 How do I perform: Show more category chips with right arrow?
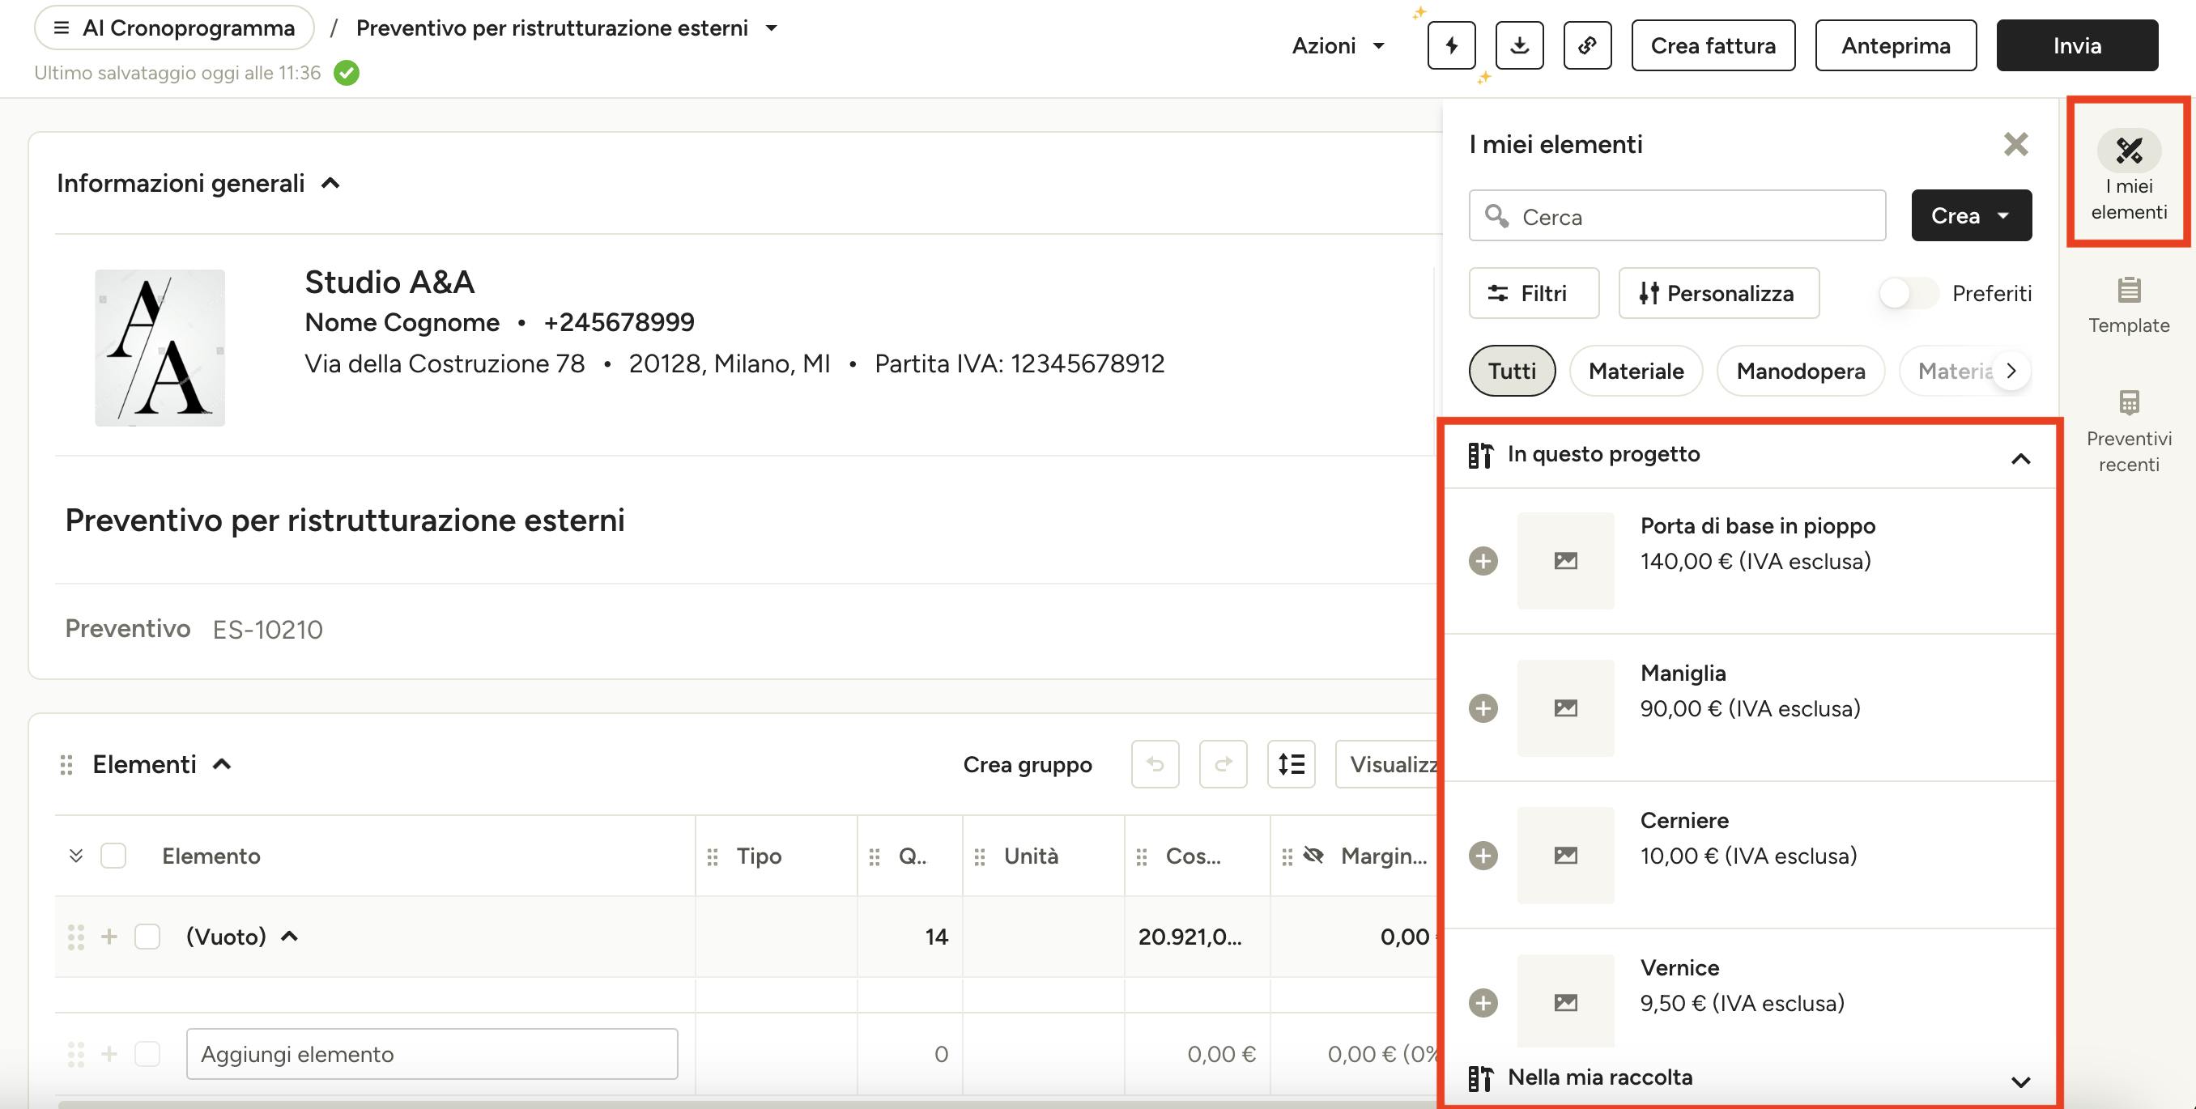click(2012, 371)
